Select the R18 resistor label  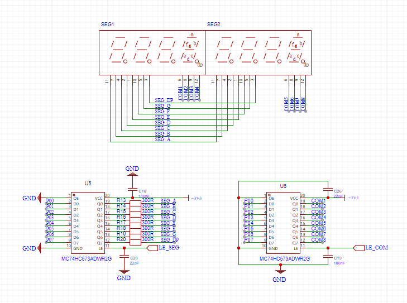pos(121,228)
